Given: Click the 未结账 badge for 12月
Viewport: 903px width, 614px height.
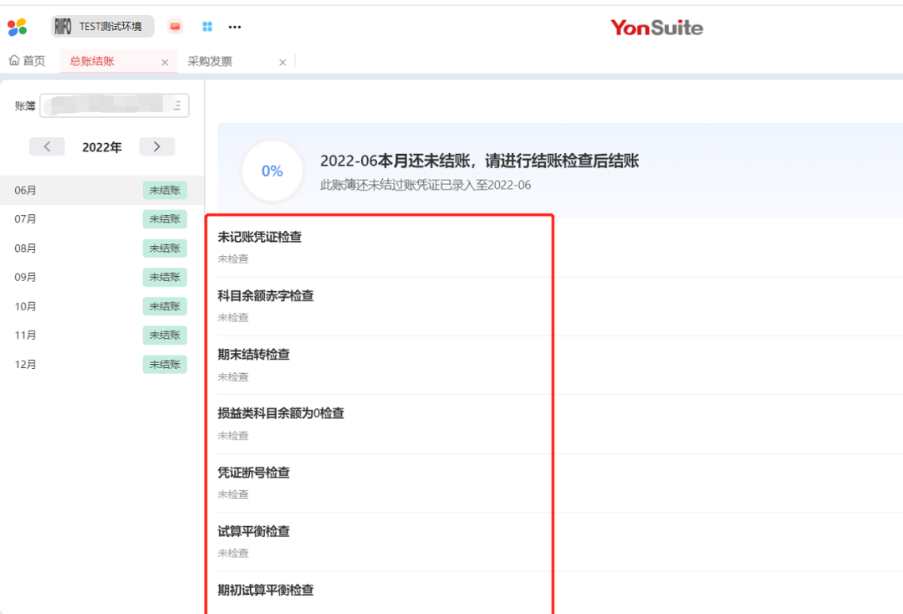Looking at the screenshot, I should tap(165, 364).
